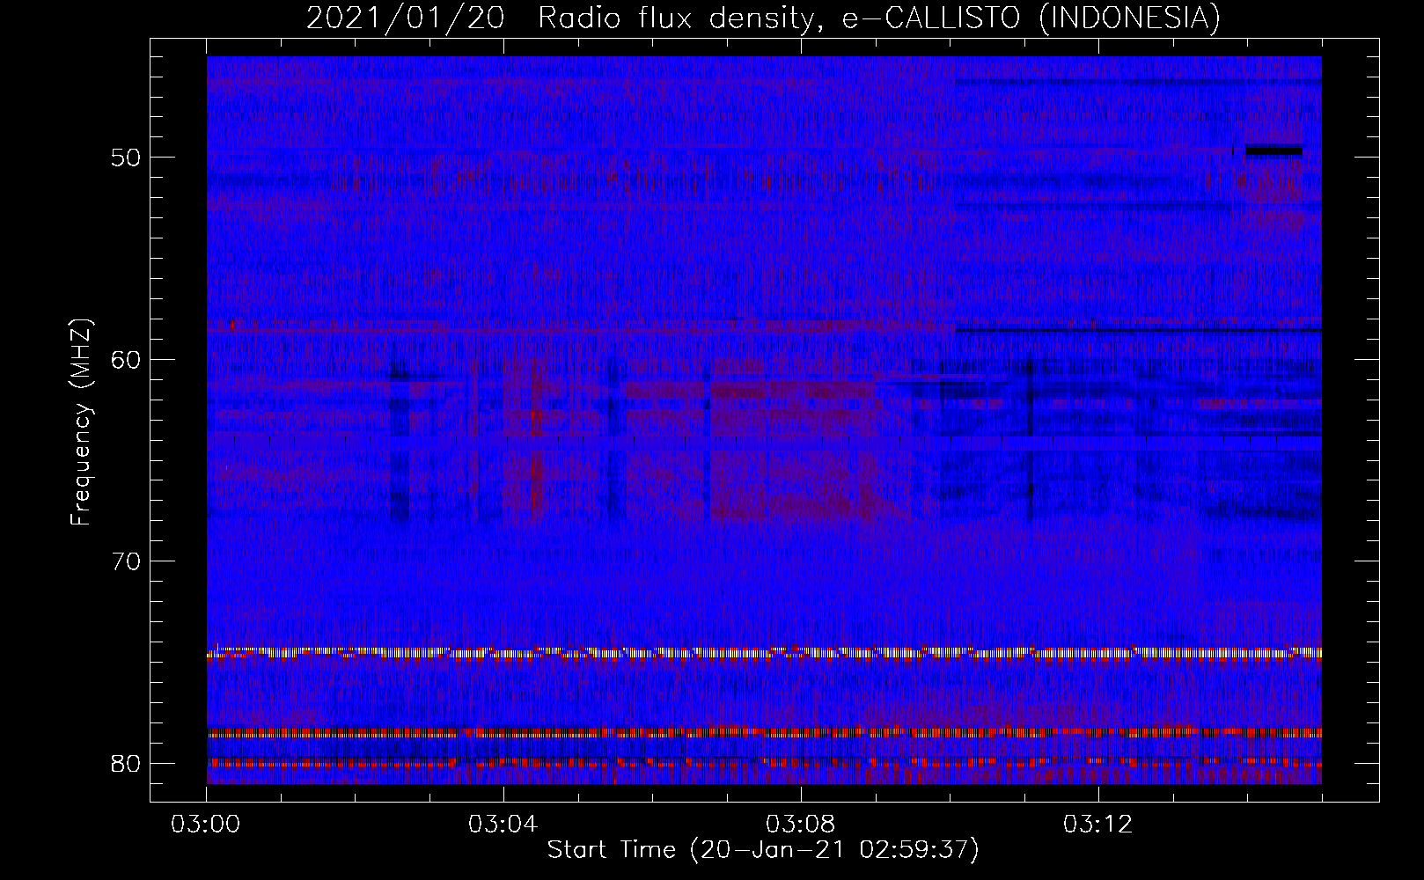Click the bright yellow-white interference band near 75 MHz
Image resolution: width=1424 pixels, height=880 pixels.
point(764,653)
